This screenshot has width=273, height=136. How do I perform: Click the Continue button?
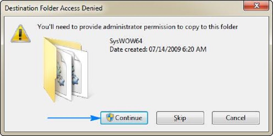[124, 118]
